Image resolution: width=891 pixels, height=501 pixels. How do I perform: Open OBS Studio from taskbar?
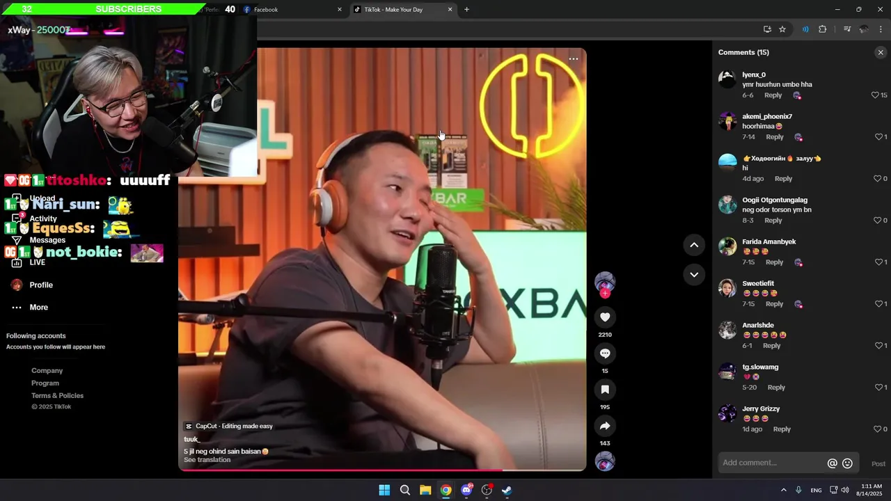[487, 490]
